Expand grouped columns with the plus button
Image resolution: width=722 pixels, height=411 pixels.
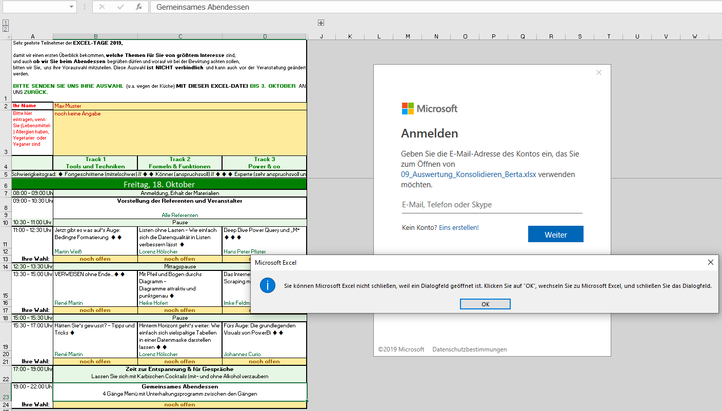pos(321,23)
